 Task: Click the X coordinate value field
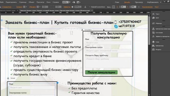tap(123, 7)
